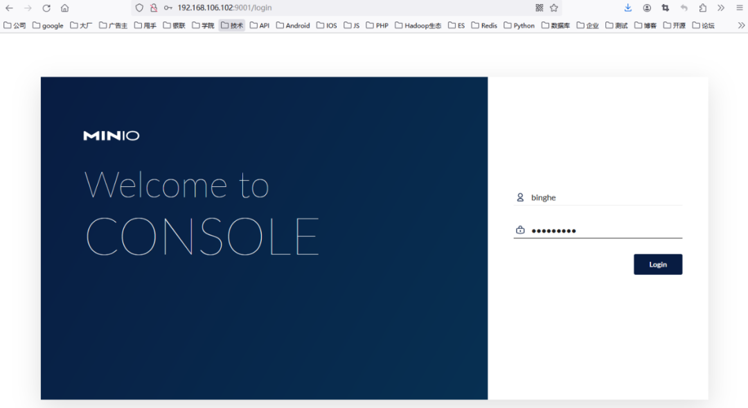Click the tracking protection shield icon
This screenshot has width=748, height=408.
139,8
